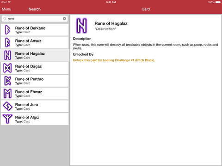The width and height of the screenshot is (222, 166).
Task: Clear the search field text
Action: (64, 18)
